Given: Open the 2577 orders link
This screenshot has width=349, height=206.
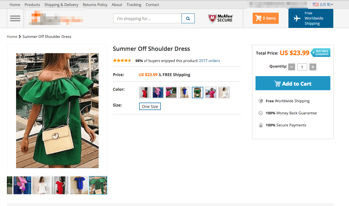Looking at the screenshot, I should coord(209,61).
